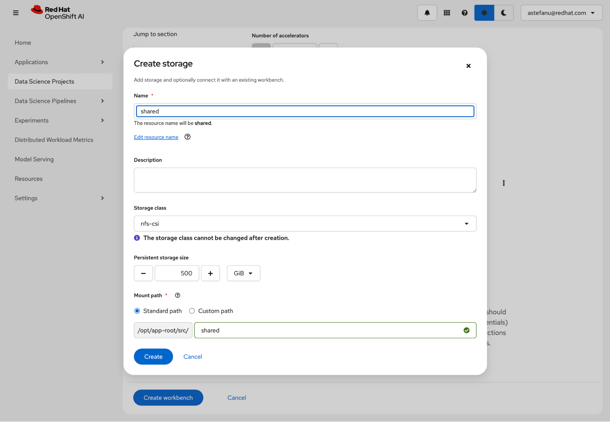Screen dimensions: 610x422
Task: Open the Model Serving nav item
Action: point(34,159)
